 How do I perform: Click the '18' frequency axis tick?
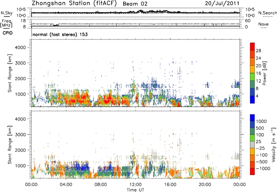pos(23,21)
